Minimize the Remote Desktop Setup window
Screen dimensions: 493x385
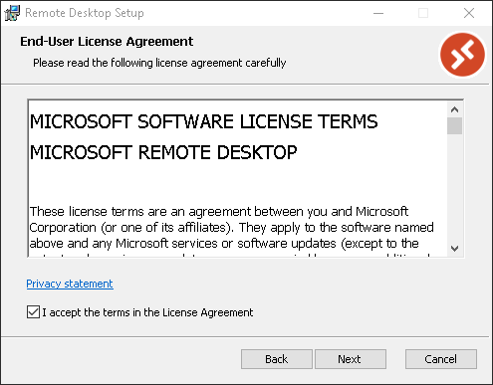pyautogui.click(x=378, y=13)
